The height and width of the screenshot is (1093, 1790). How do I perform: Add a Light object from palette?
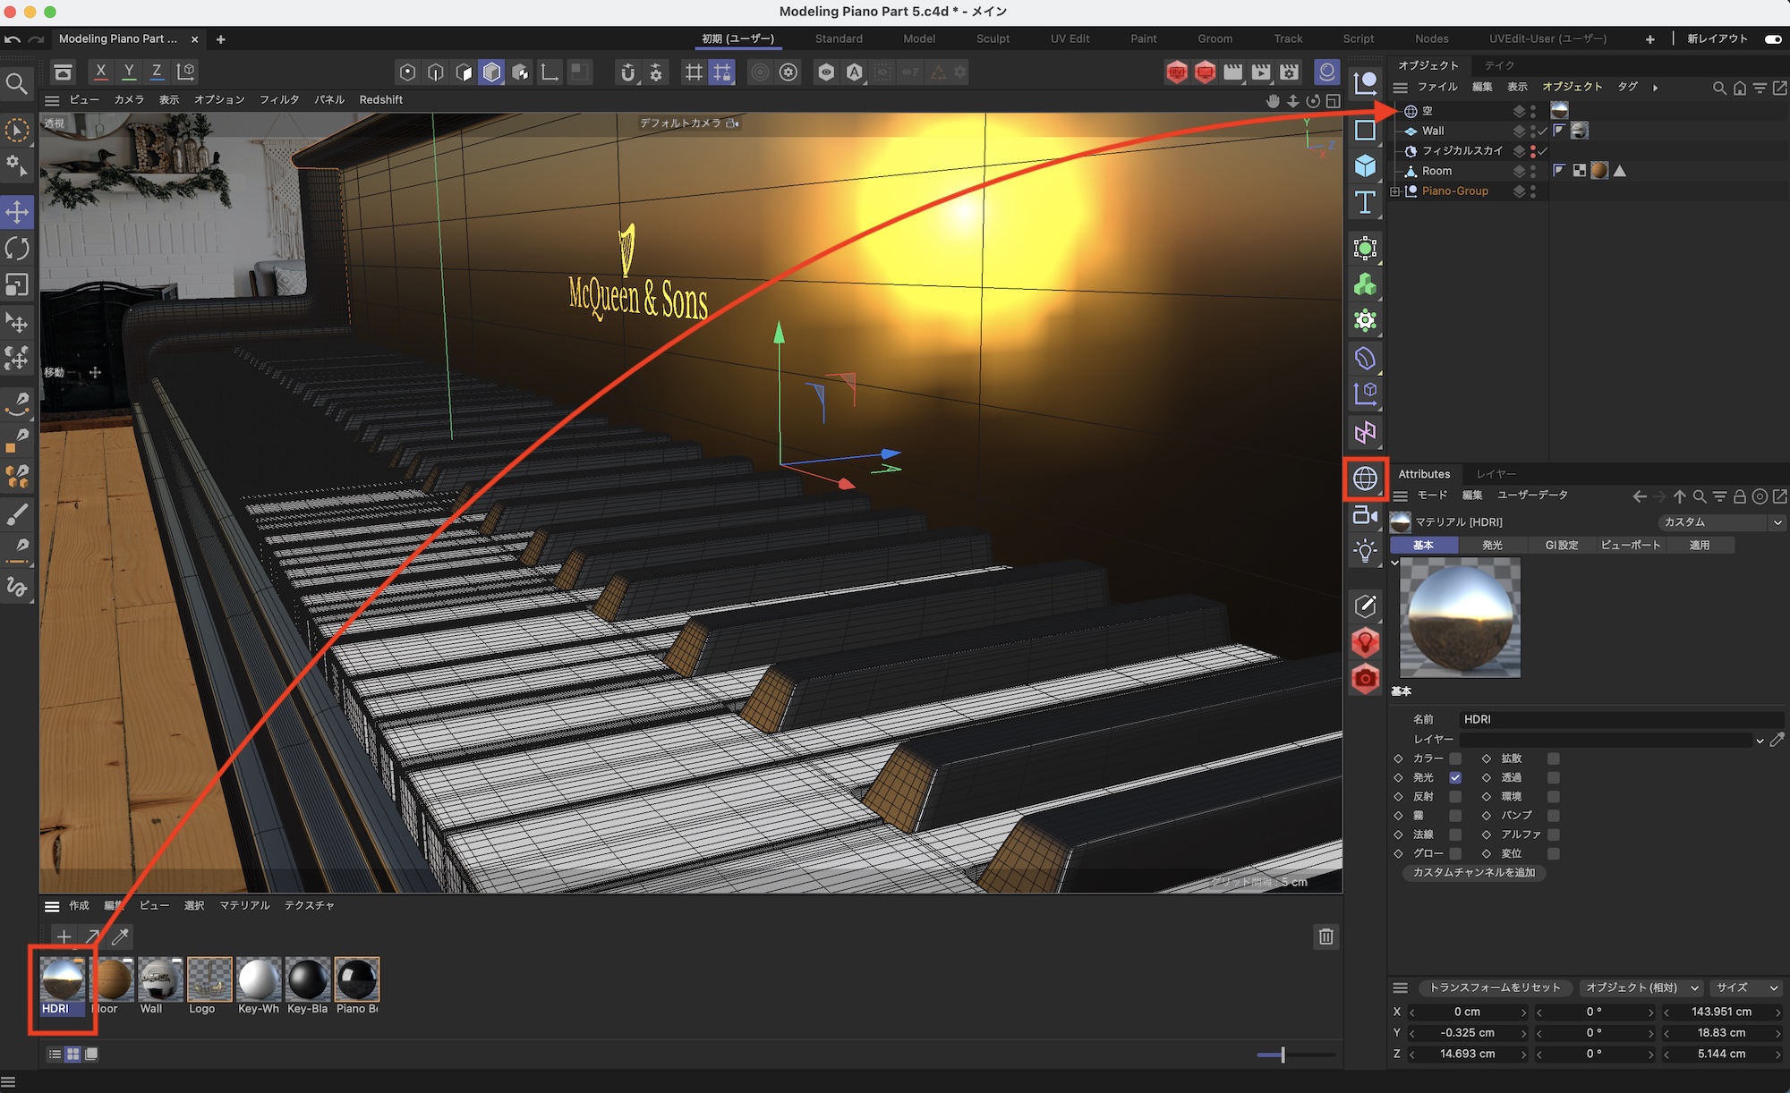1365,551
